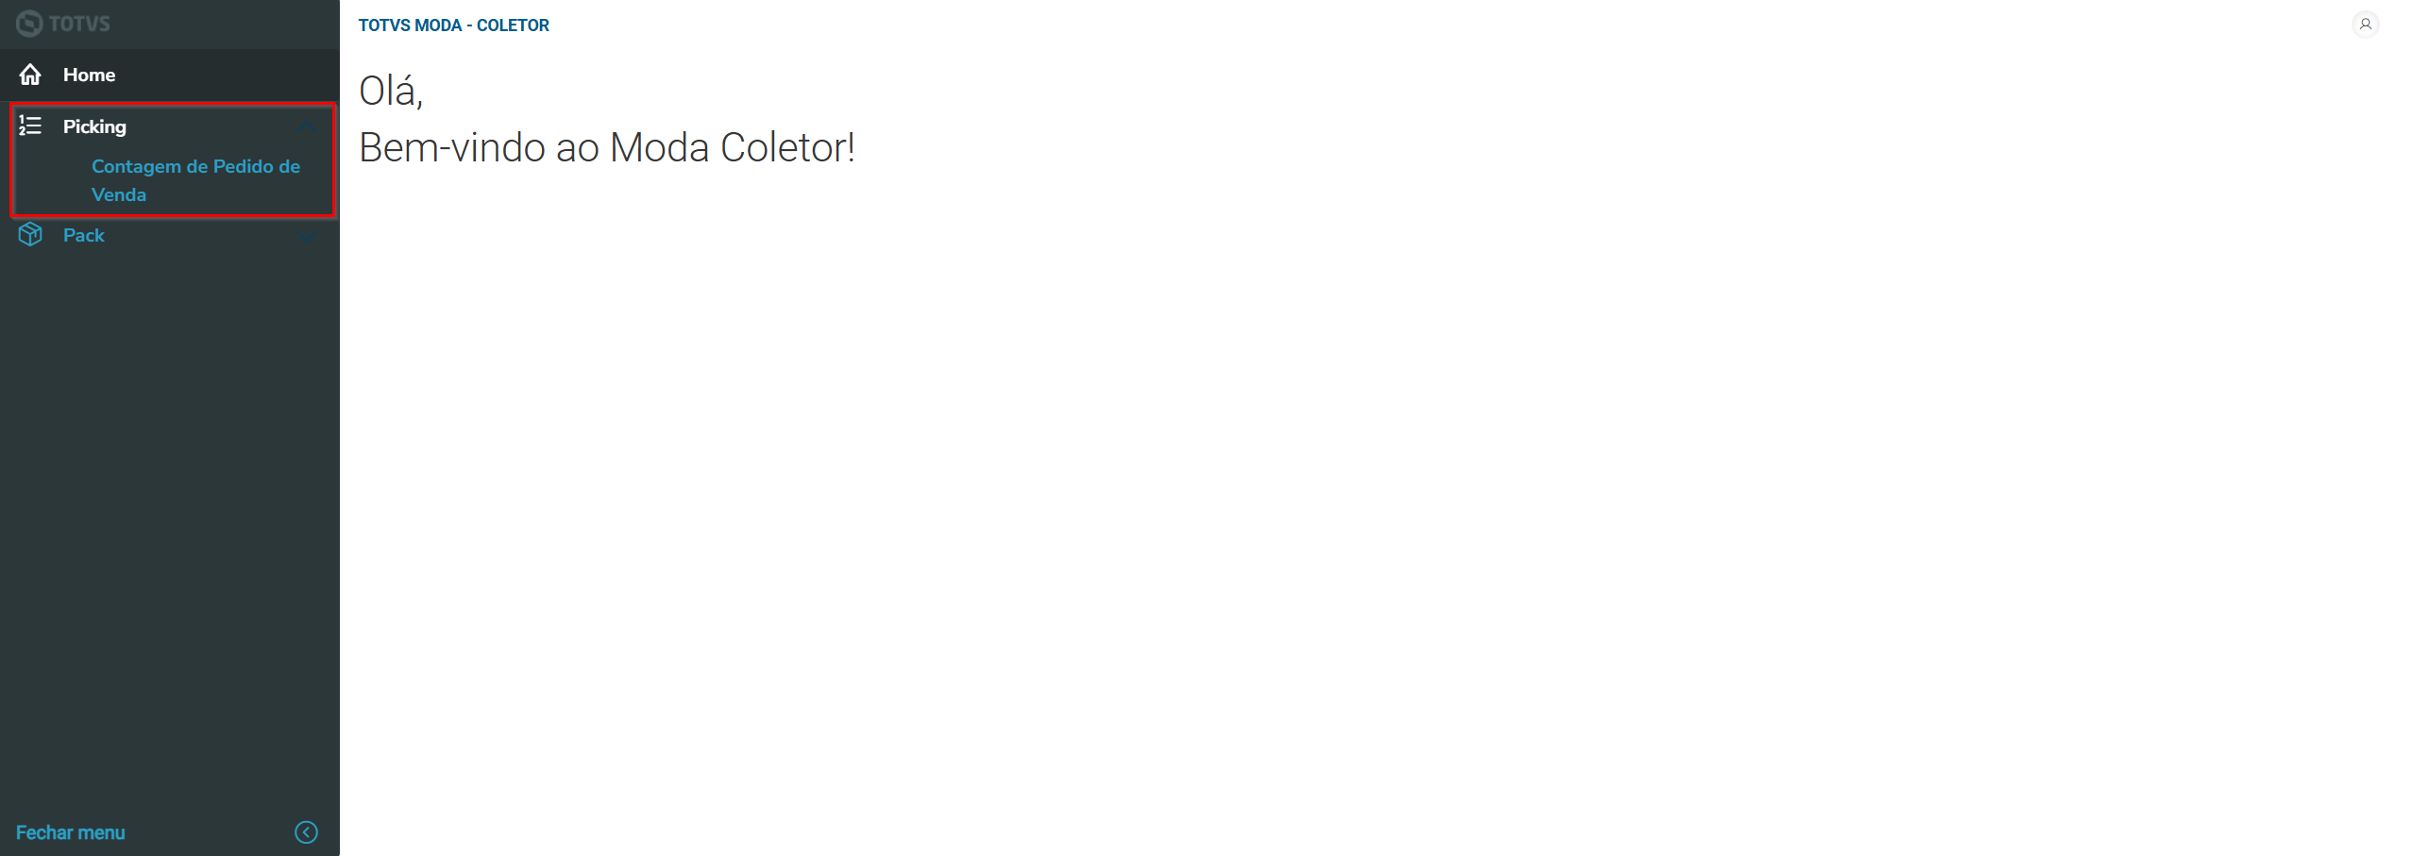Click the TOTVS MODA - COLETOR title

point(453,25)
